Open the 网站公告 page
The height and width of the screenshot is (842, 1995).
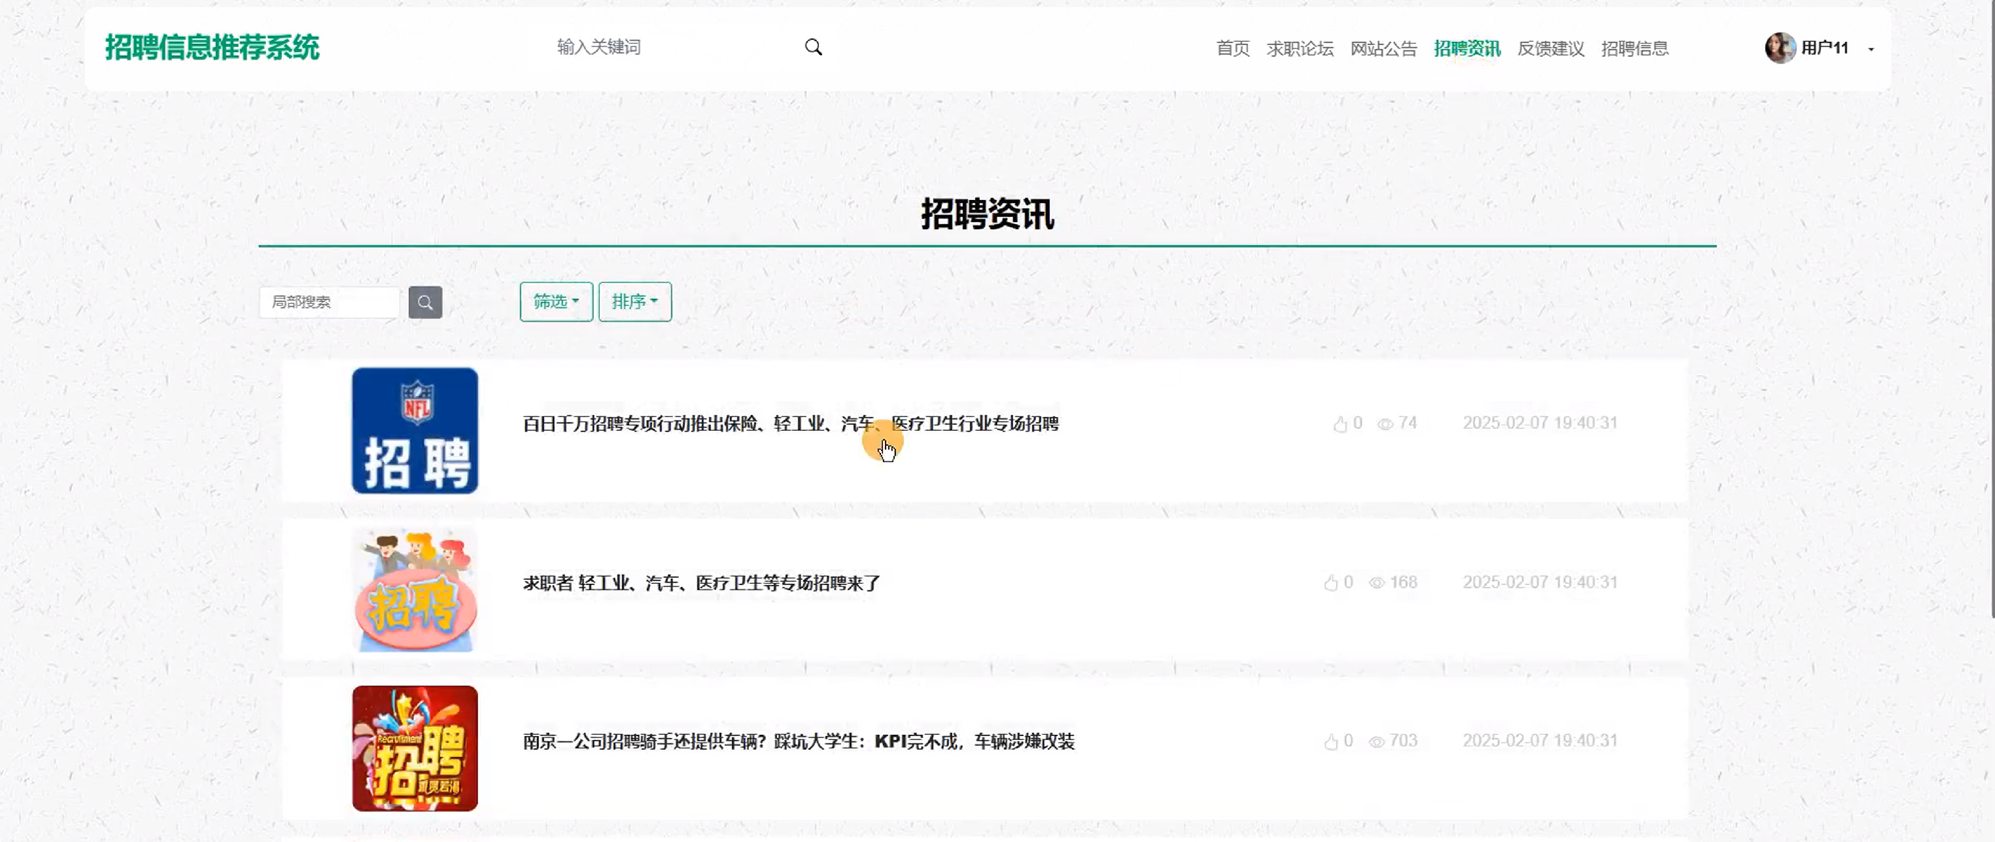pyautogui.click(x=1383, y=49)
